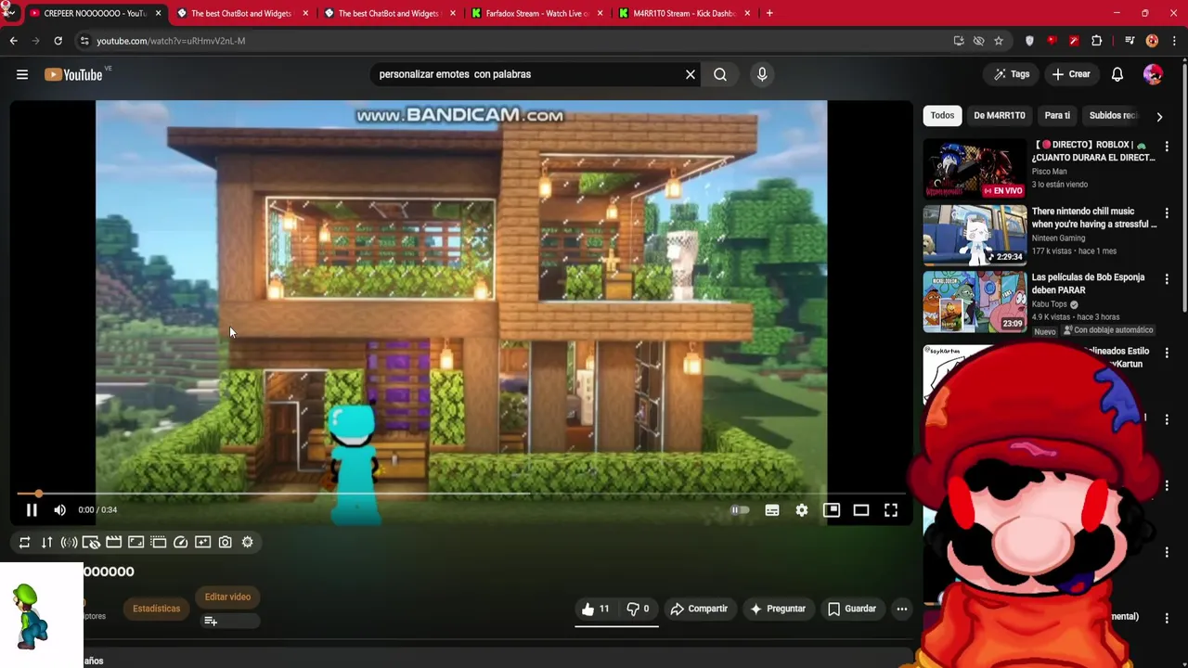Click Editar video
Viewport: 1188px width, 668px height.
pyautogui.click(x=227, y=597)
